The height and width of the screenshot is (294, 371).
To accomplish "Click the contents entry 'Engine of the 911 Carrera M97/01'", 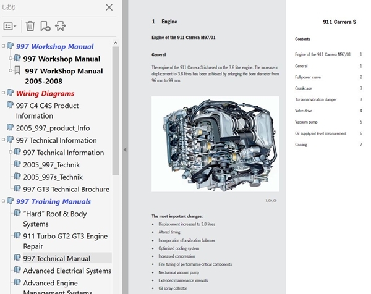I will [323, 54].
